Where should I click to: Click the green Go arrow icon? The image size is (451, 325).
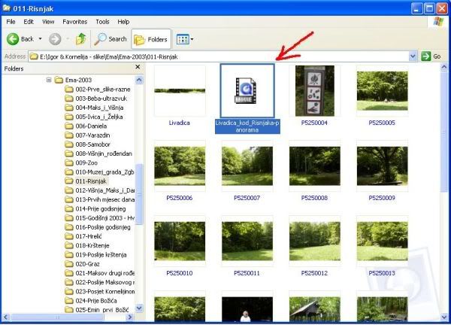tap(425, 56)
